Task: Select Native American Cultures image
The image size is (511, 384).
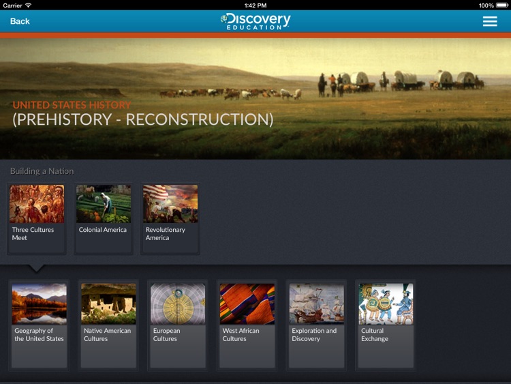Action: pos(108,304)
